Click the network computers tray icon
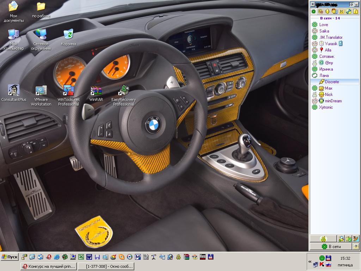Image resolution: width=361 pixels, height=271 pixels. click(x=316, y=265)
